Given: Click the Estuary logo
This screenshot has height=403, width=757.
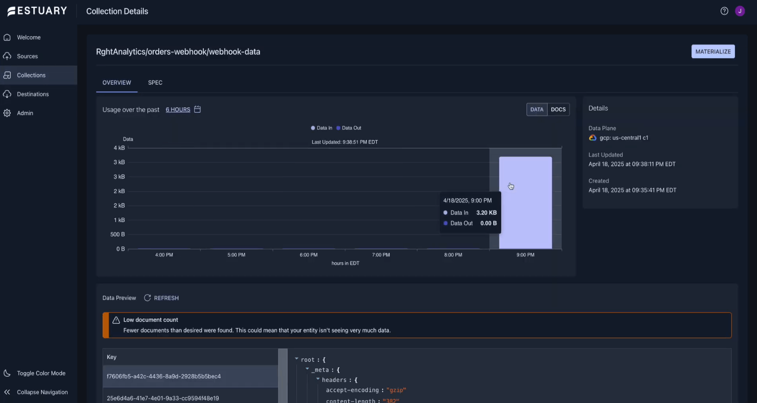Looking at the screenshot, I should point(37,11).
